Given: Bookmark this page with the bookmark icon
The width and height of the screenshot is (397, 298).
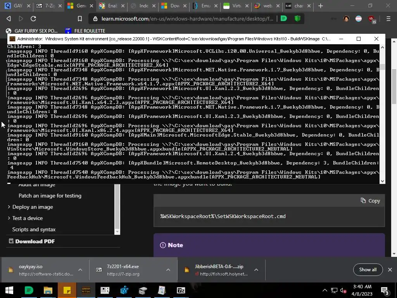Looking at the screenshot, I should [80, 19].
